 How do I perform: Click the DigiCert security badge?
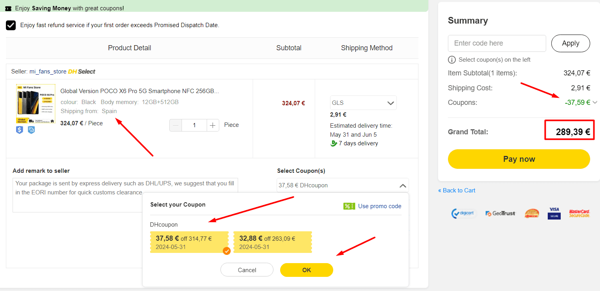[x=463, y=214]
